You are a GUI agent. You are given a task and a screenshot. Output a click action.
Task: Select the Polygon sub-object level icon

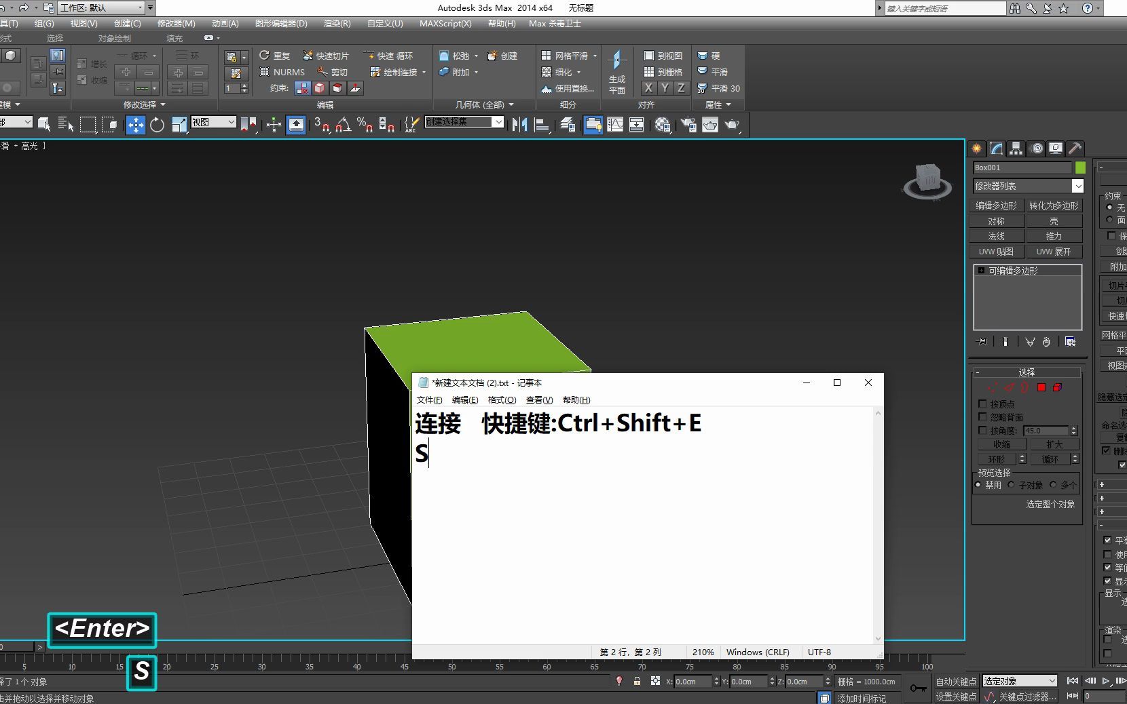pos(1041,387)
